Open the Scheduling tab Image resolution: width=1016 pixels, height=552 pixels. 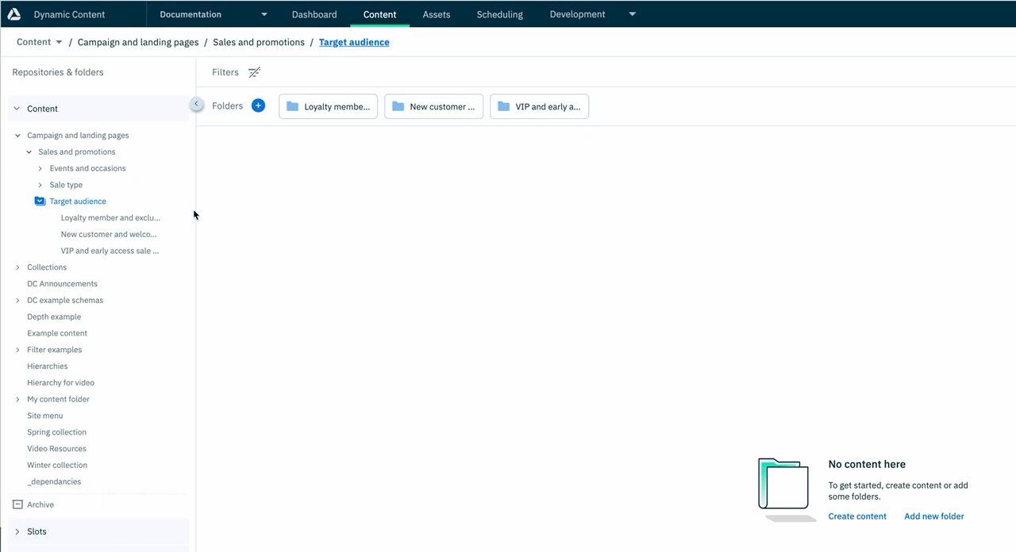pyautogui.click(x=500, y=14)
